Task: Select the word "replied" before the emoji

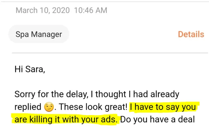Action: [28, 107]
